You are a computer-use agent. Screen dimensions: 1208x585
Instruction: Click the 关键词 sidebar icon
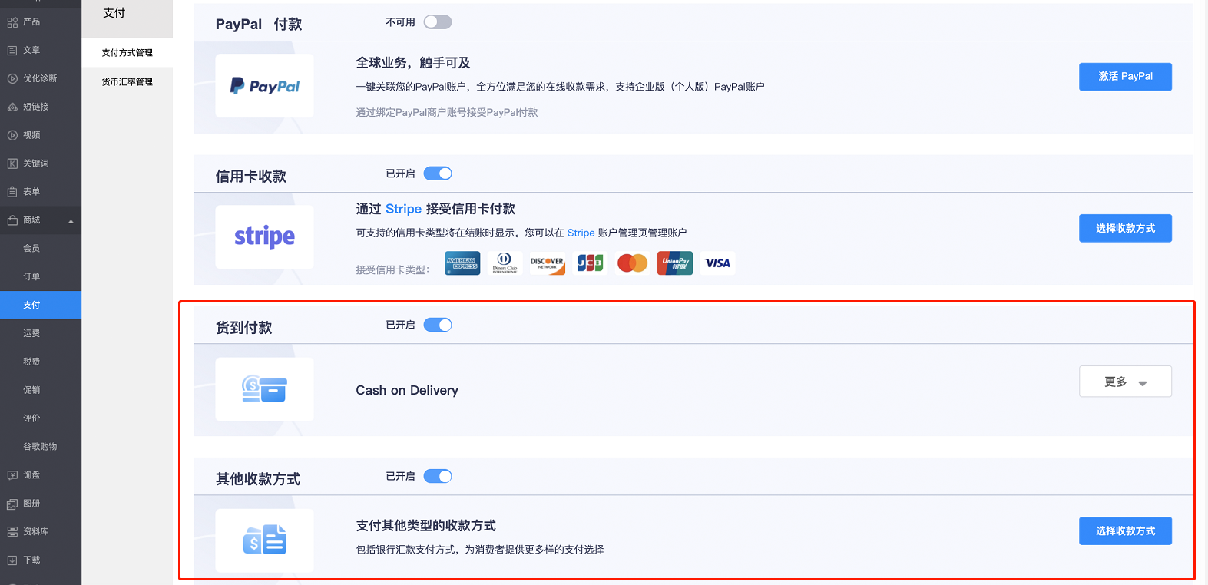tap(12, 164)
